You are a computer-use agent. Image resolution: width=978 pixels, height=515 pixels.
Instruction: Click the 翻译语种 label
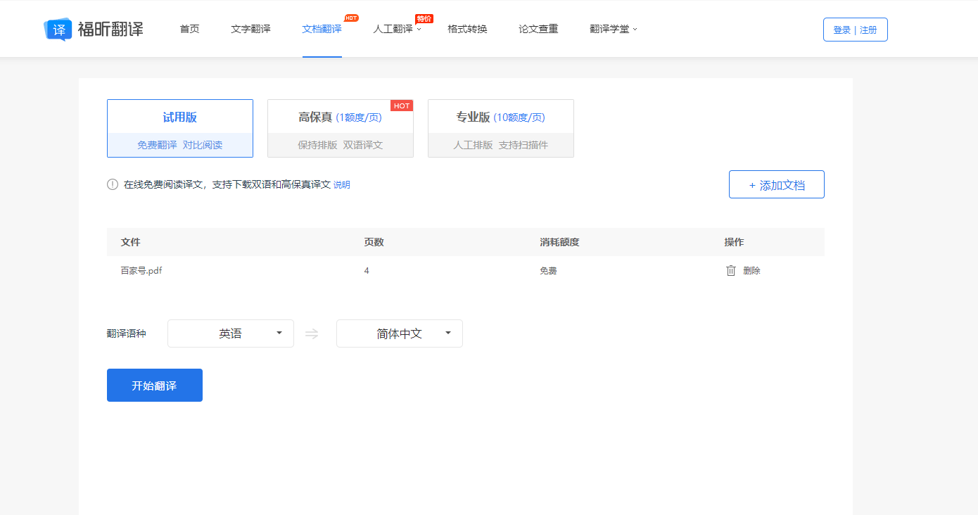[127, 333]
